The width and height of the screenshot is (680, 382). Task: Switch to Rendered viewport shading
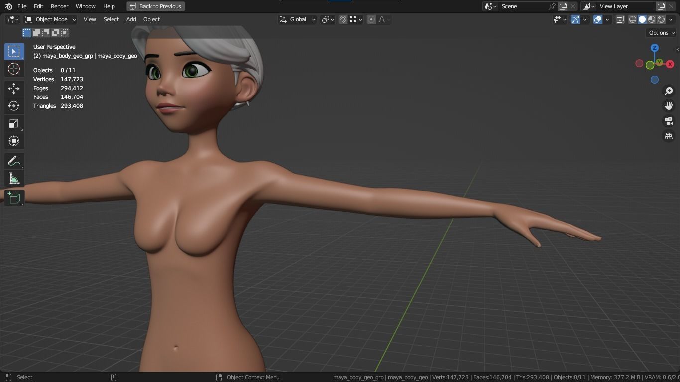(661, 19)
